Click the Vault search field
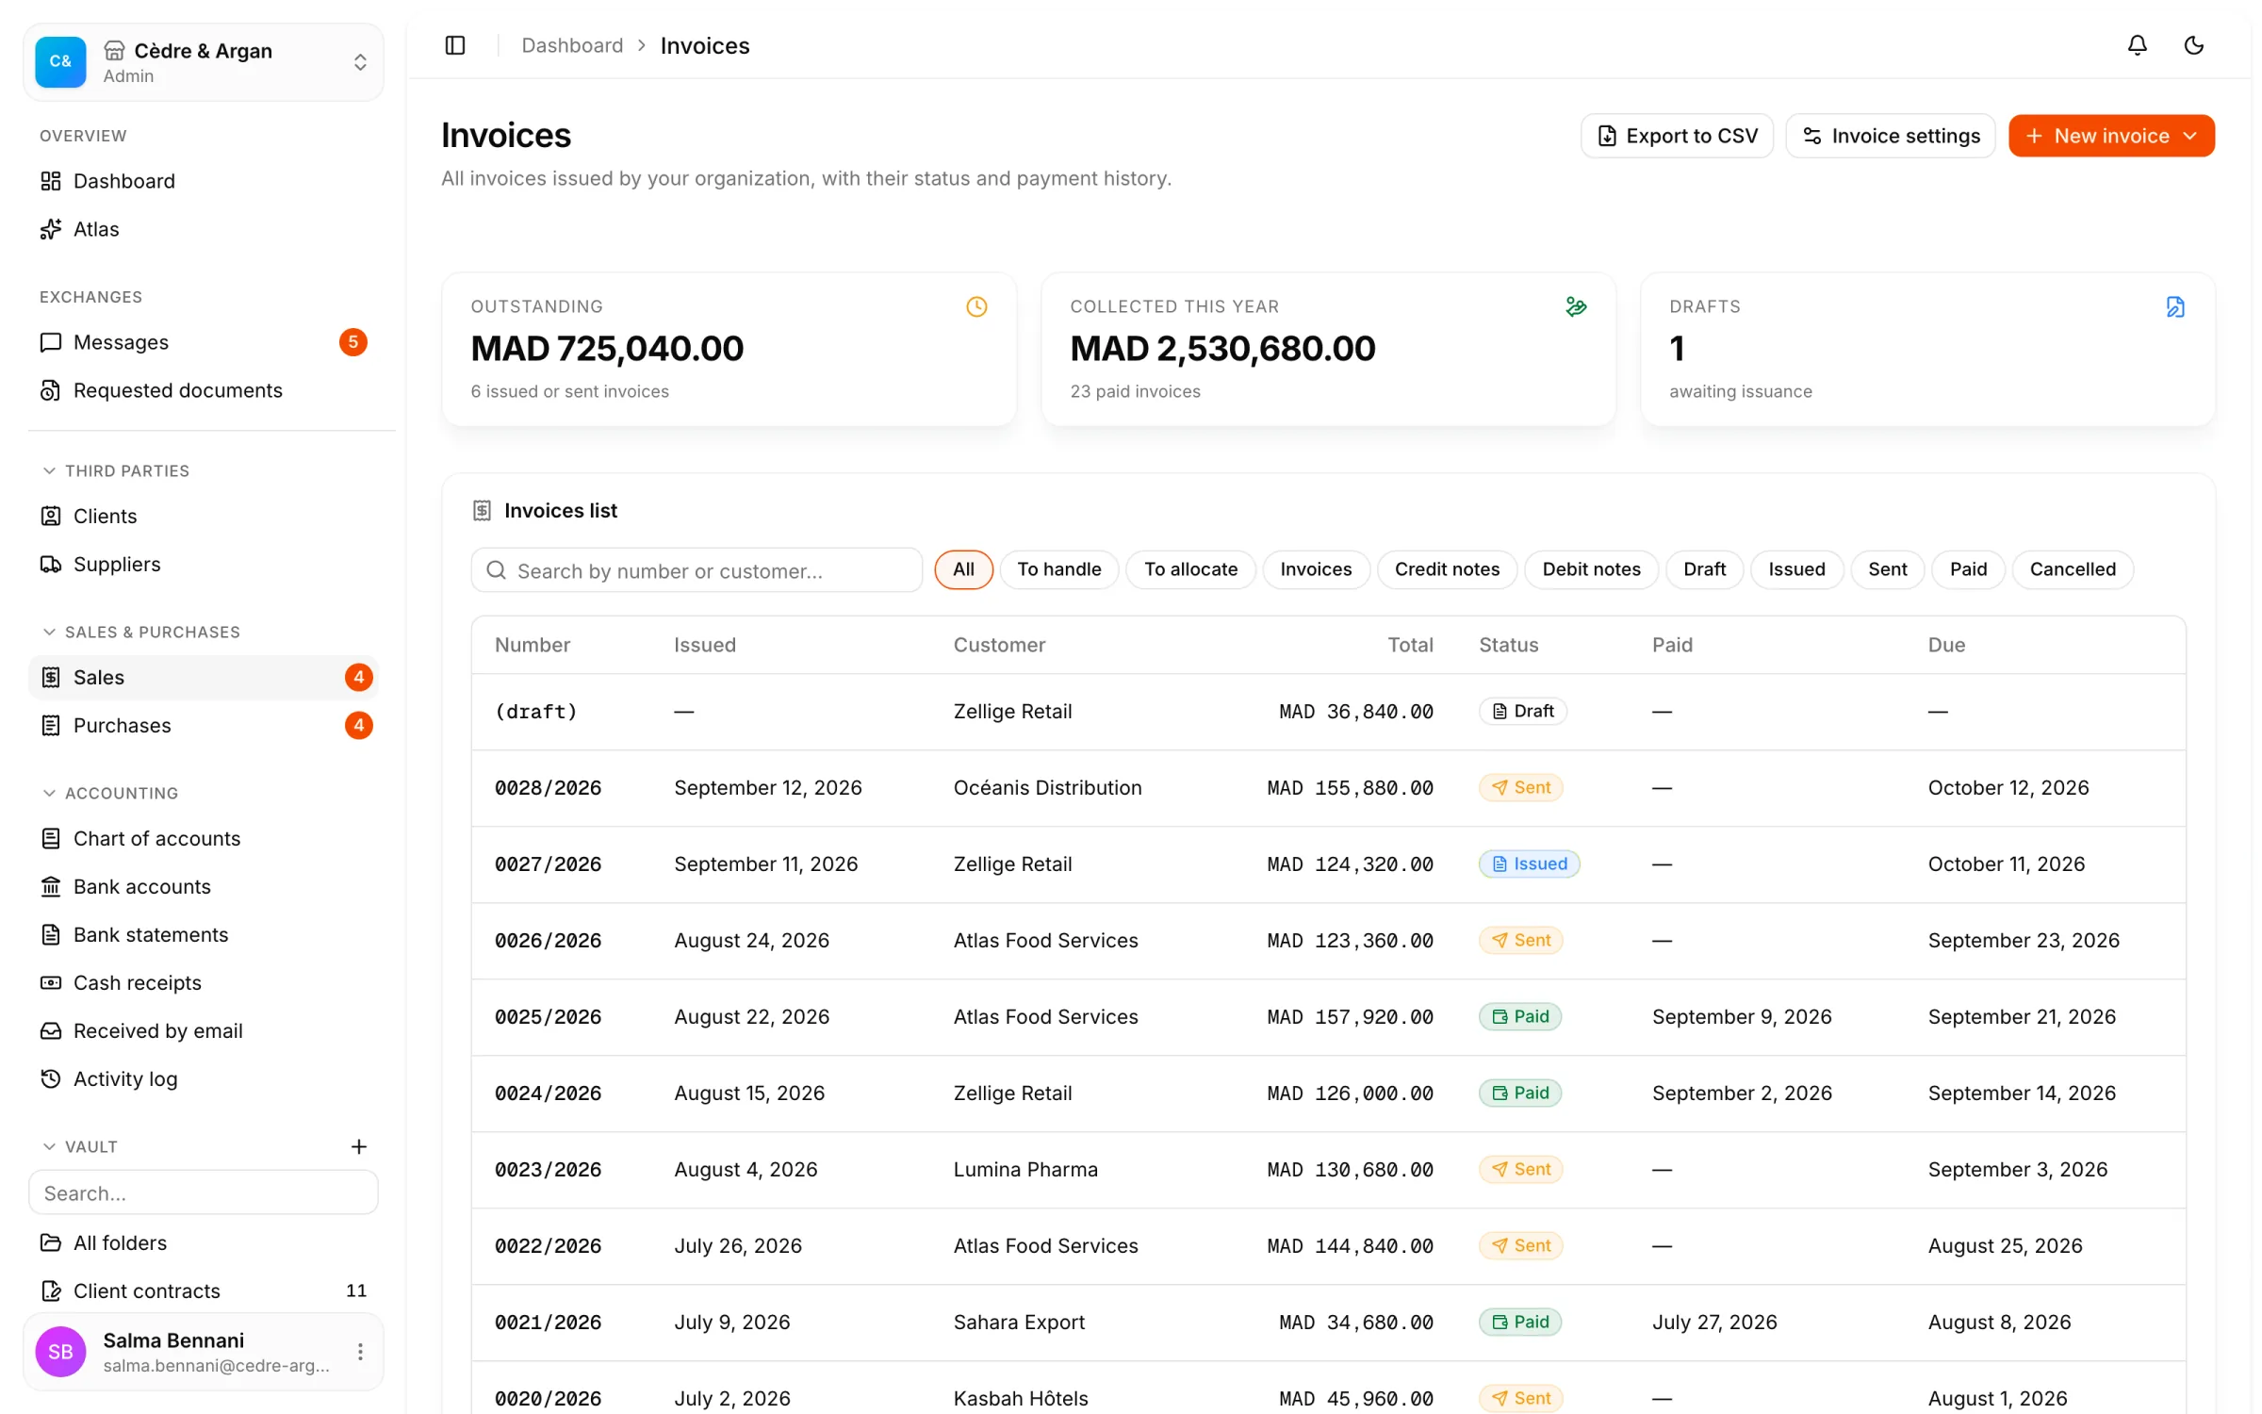The width and height of the screenshot is (2262, 1414). point(204,1192)
